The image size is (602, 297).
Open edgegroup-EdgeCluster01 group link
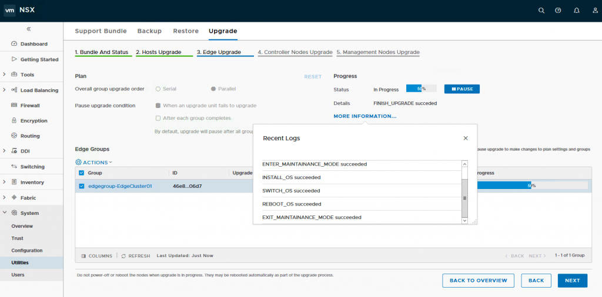(x=120, y=186)
